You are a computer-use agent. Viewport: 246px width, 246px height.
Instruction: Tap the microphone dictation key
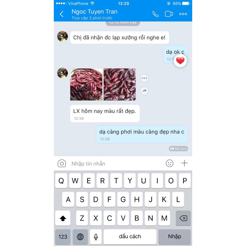pyautogui.click(x=96, y=237)
